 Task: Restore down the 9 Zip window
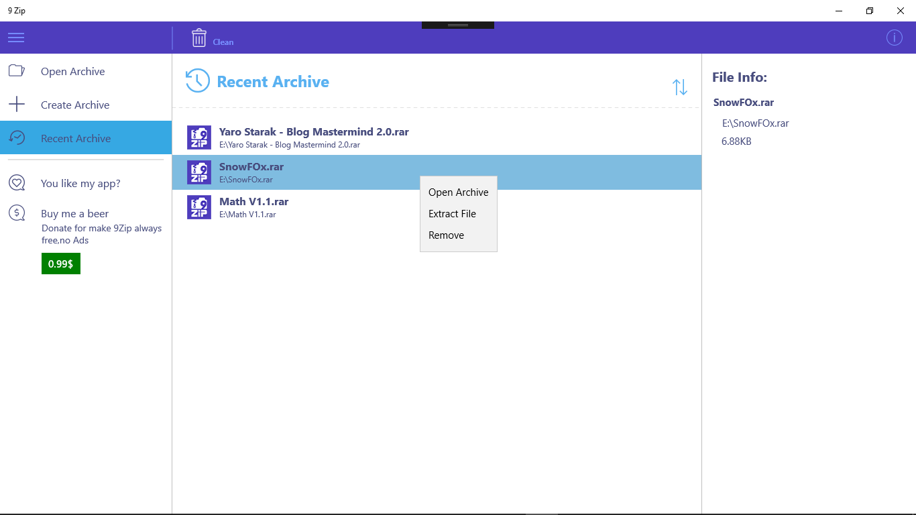[870, 11]
